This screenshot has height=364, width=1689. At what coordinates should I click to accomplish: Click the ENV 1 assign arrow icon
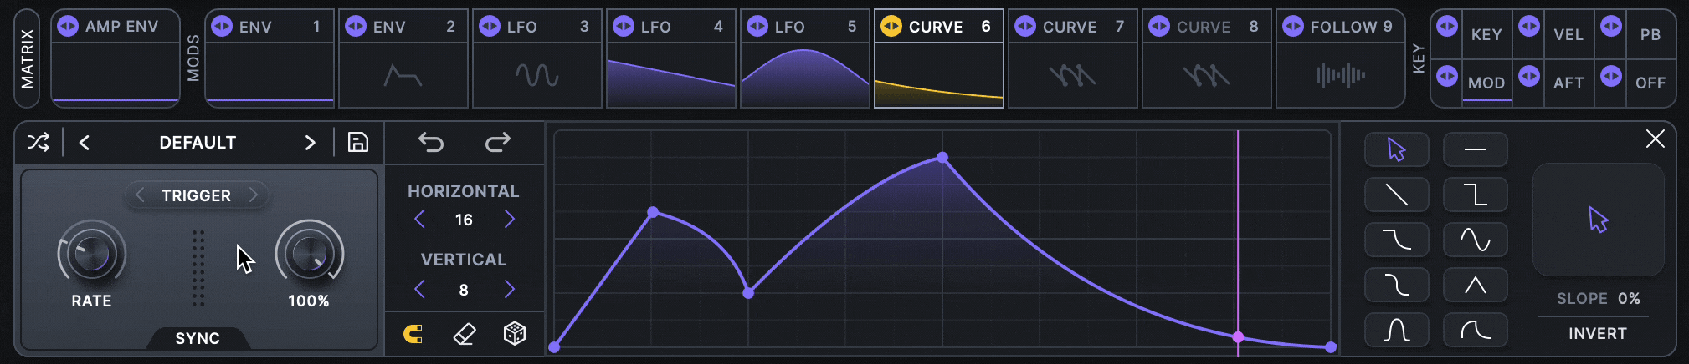coord(222,27)
